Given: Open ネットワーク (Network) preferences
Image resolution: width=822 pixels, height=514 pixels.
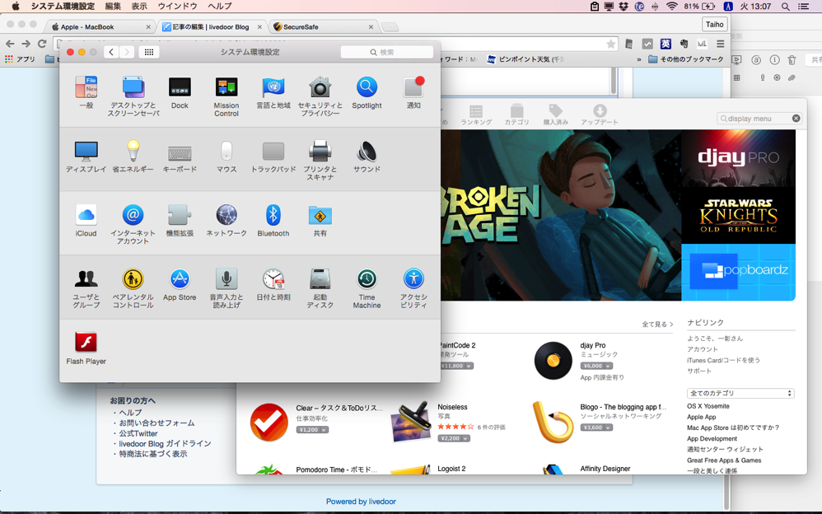Looking at the screenshot, I should 227,220.
